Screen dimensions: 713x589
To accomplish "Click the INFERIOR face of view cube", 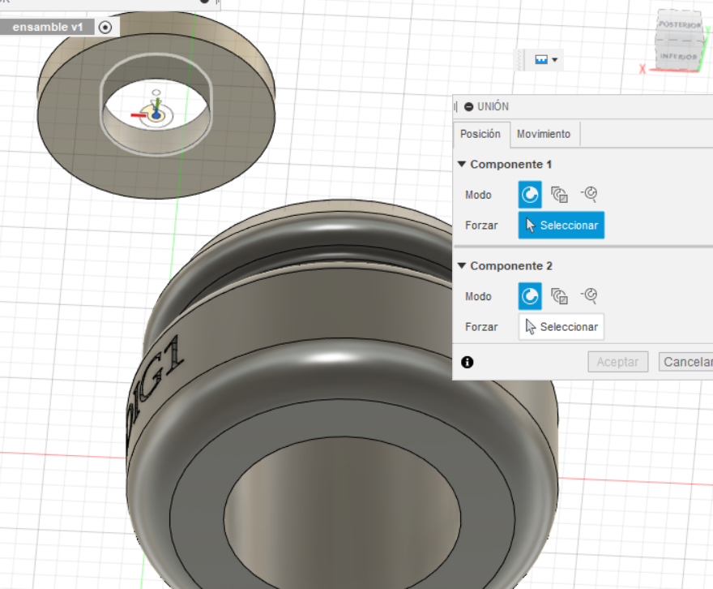I will (678, 56).
